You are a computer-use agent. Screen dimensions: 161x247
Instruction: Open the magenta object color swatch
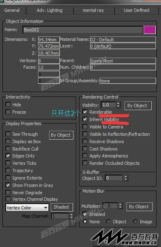(x=150, y=30)
